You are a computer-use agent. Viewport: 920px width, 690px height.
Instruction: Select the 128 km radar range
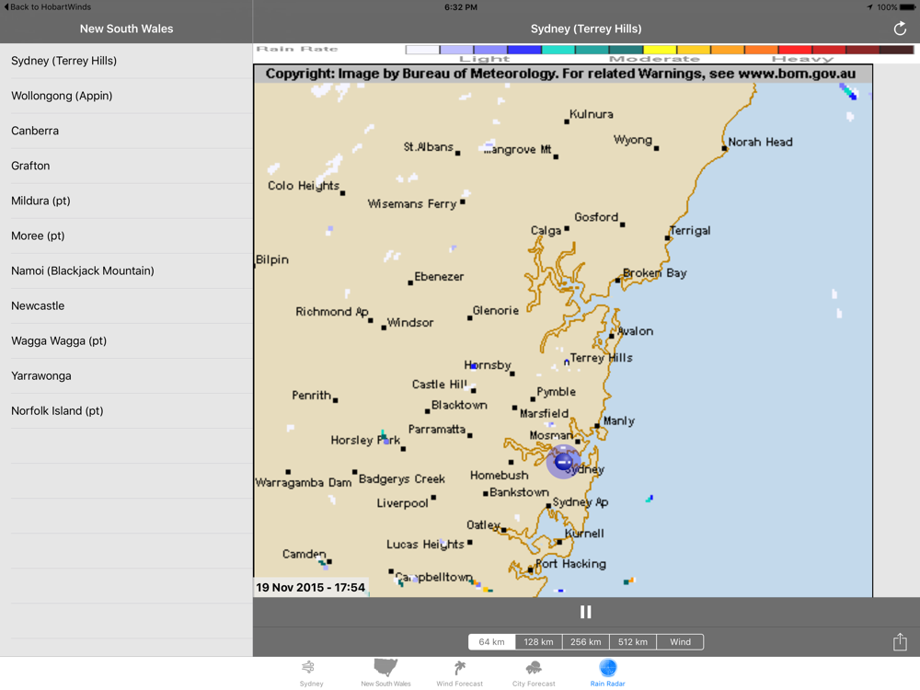click(538, 642)
